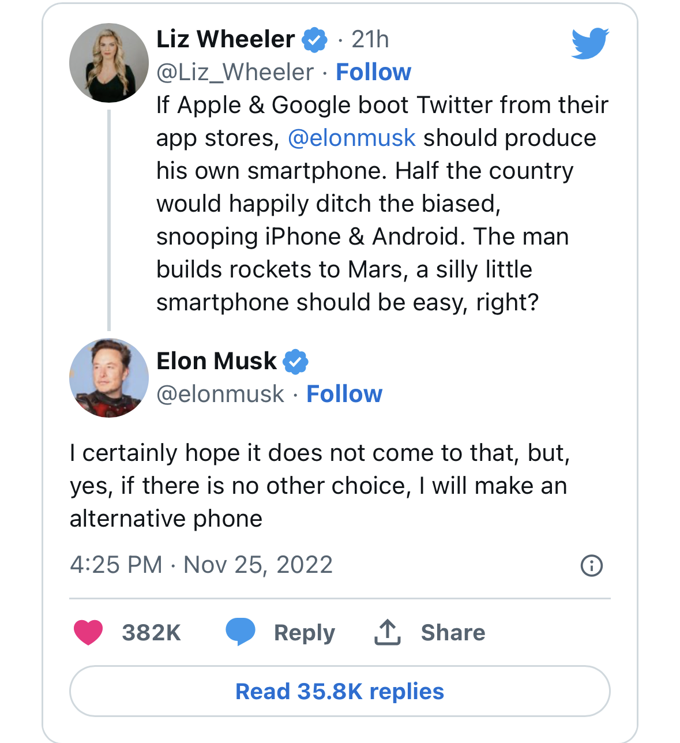
Task: Open the @elonmusk mention in tweet
Action: click(351, 138)
